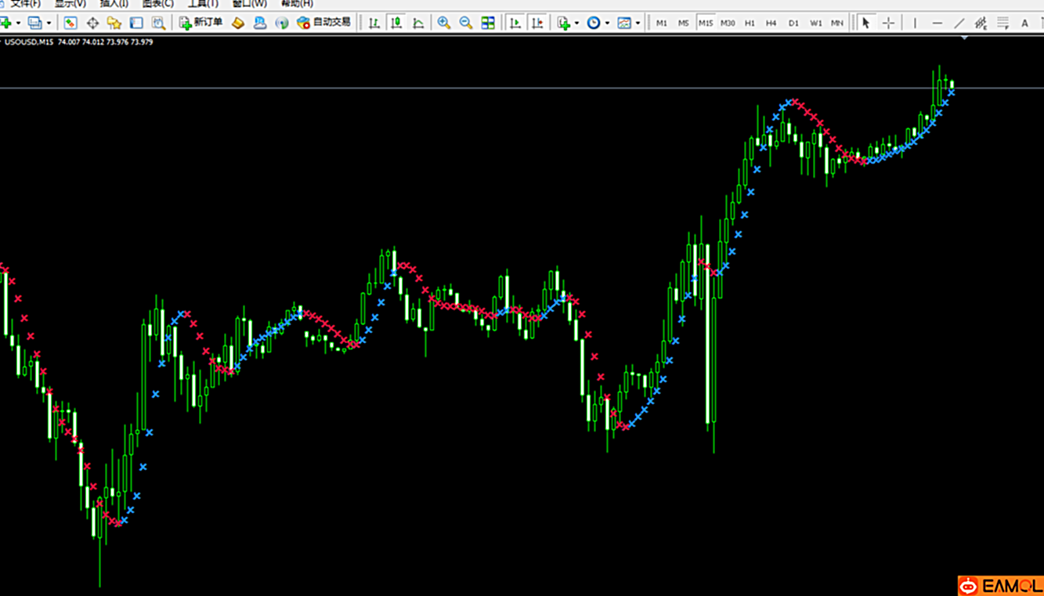
Task: Expand the indicators list dropdown arrow
Action: tap(576, 23)
